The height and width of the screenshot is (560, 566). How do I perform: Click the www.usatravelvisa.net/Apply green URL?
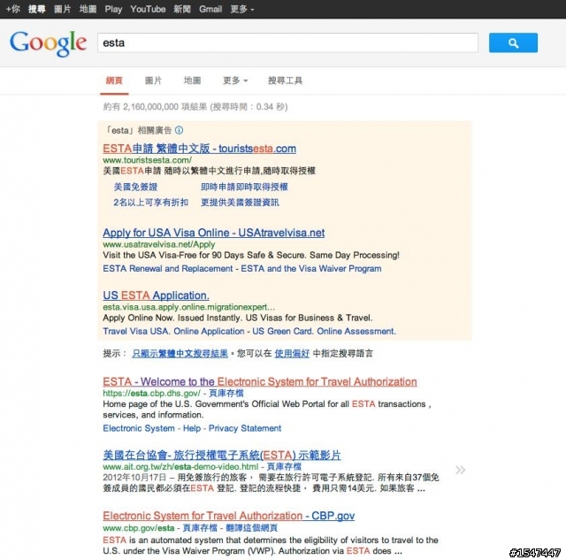pos(159,244)
